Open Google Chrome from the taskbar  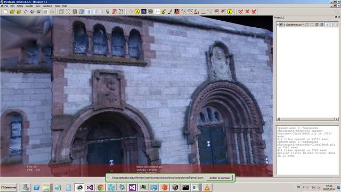click(101, 187)
